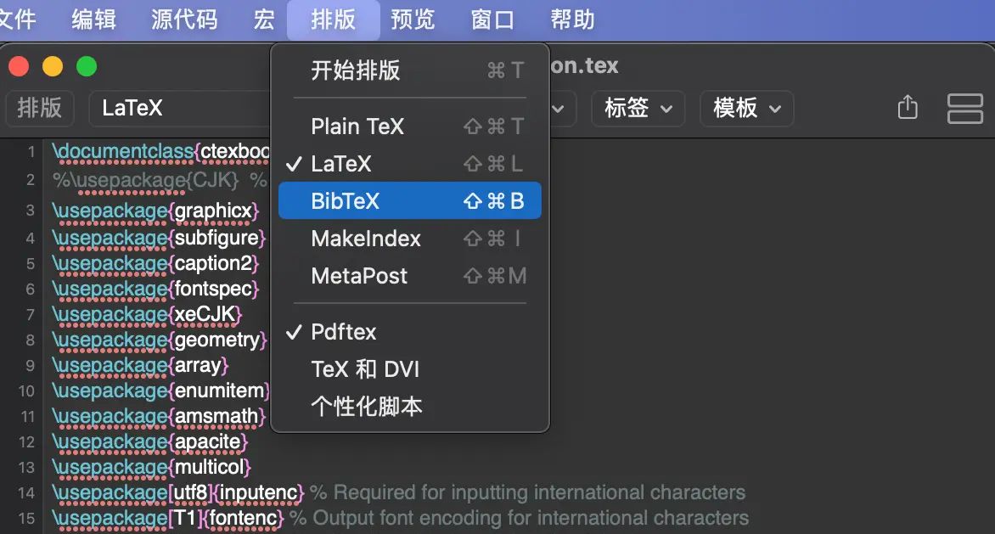Run 开始排版 to start typesetting
This screenshot has height=534, width=995.
tap(357, 71)
